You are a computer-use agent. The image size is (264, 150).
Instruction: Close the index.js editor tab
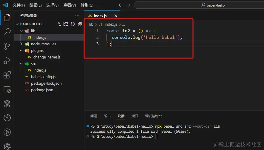tap(116, 16)
